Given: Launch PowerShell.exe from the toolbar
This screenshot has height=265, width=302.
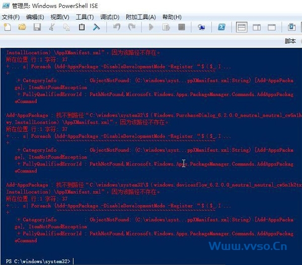Looking at the screenshot, I should (x=221, y=27).
